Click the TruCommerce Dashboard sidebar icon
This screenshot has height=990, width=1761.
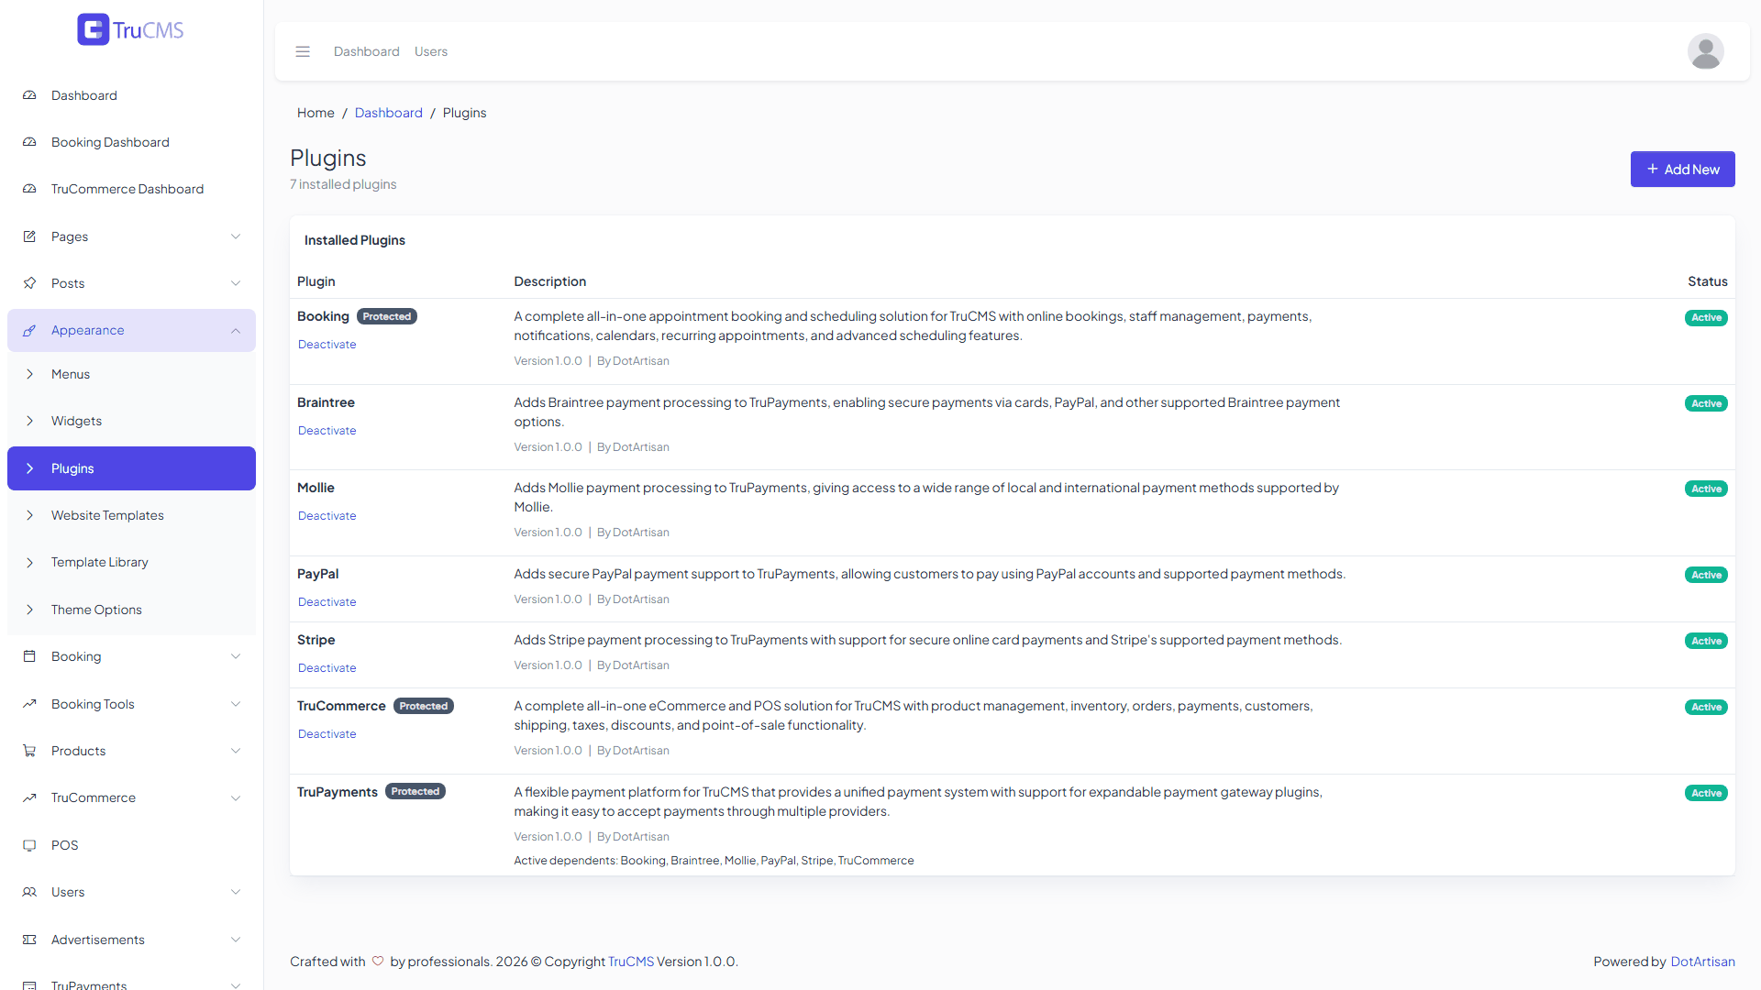(29, 189)
